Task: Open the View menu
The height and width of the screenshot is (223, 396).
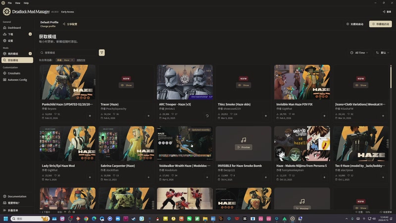Action: click(x=18, y=3)
